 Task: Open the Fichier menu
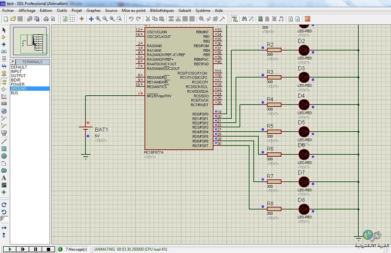tap(8, 11)
